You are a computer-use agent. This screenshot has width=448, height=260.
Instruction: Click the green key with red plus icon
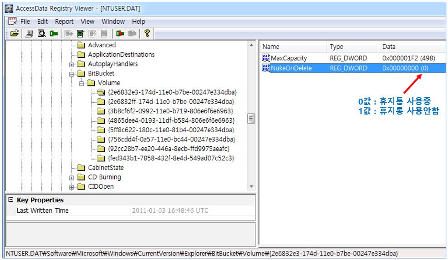120,34
